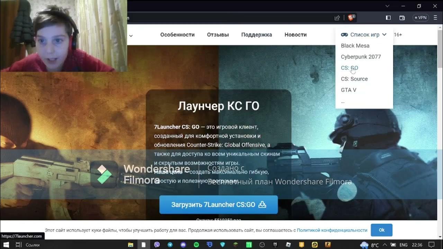This screenshot has height=249, width=443.
Task: Open Telegram from the taskbar
Action: coord(170,245)
